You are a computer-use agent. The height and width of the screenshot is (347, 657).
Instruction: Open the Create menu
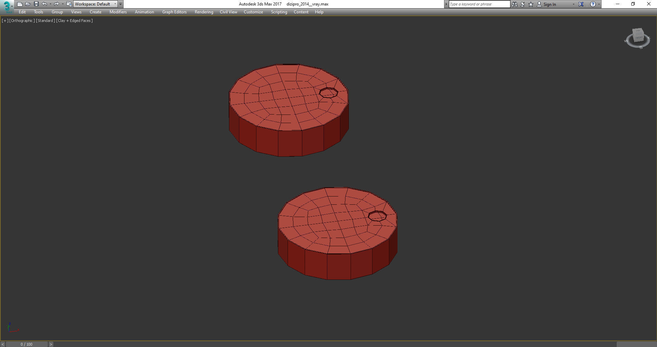click(96, 12)
